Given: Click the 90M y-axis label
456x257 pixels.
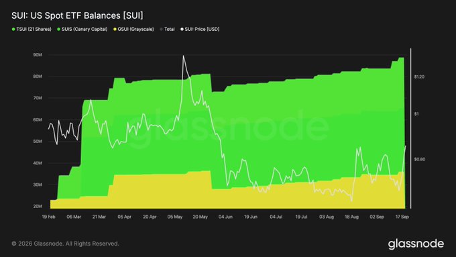Looking at the screenshot, I should pos(38,55).
